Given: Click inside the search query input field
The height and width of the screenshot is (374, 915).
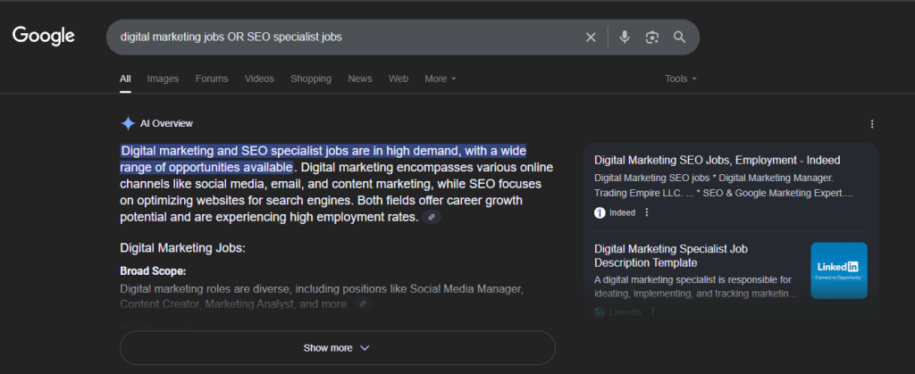Looking at the screenshot, I should tap(340, 37).
